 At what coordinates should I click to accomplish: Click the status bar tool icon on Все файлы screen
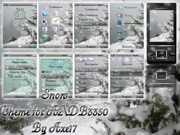[x=81, y=55]
